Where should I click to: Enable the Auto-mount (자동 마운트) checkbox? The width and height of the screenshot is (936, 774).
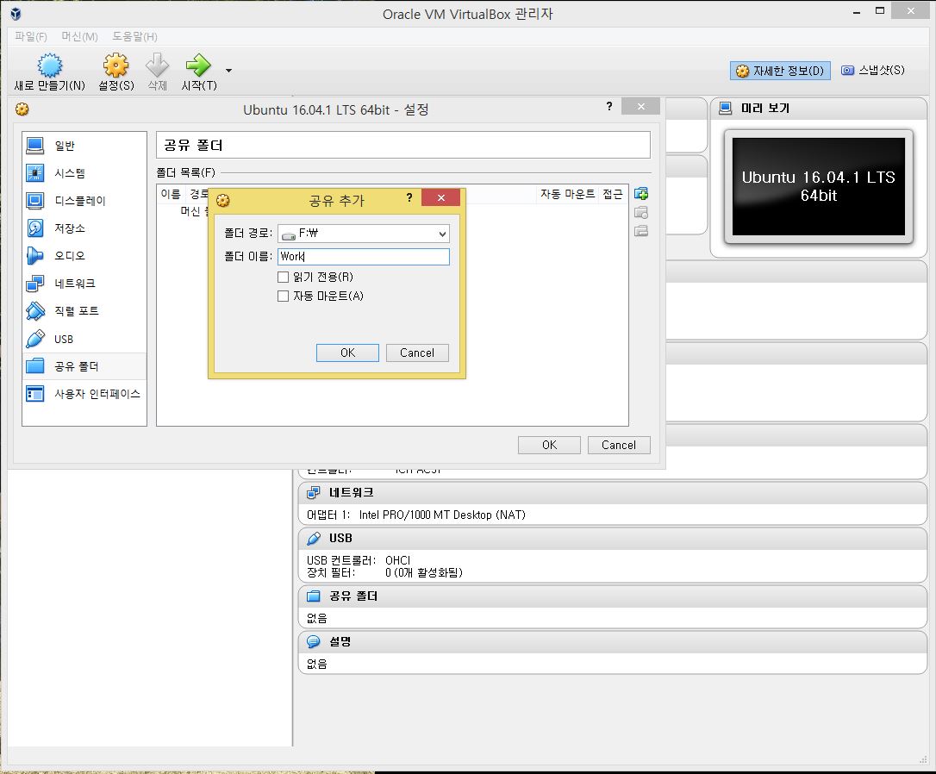284,296
